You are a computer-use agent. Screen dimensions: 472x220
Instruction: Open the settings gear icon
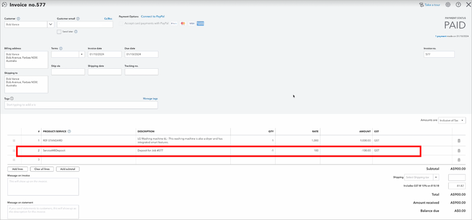point(448,5)
